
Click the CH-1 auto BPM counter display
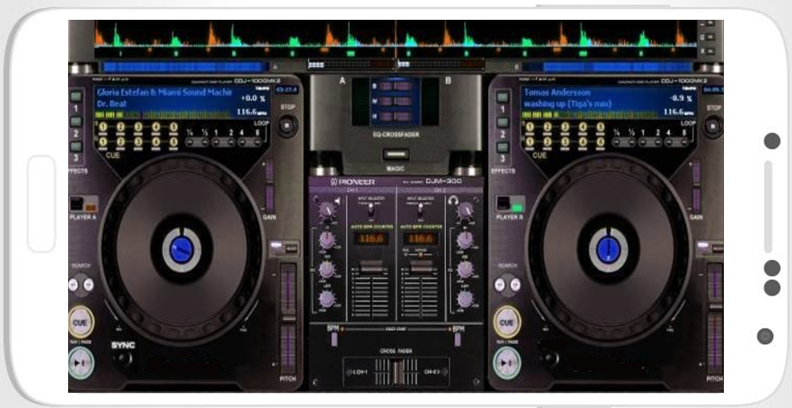tap(371, 238)
